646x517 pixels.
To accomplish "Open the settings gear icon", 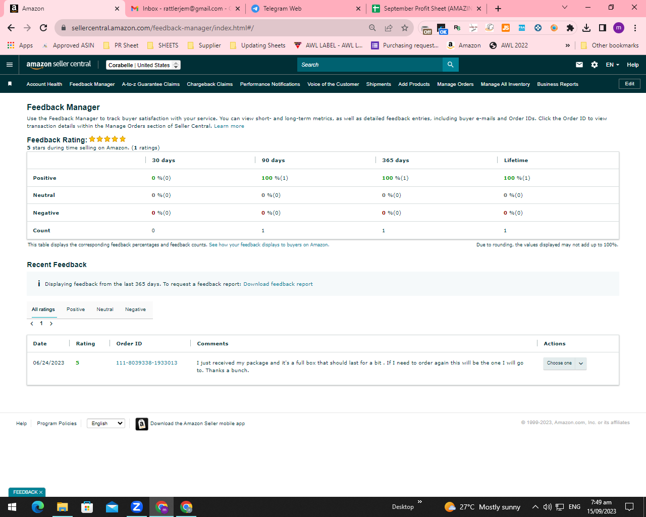I will click(595, 65).
